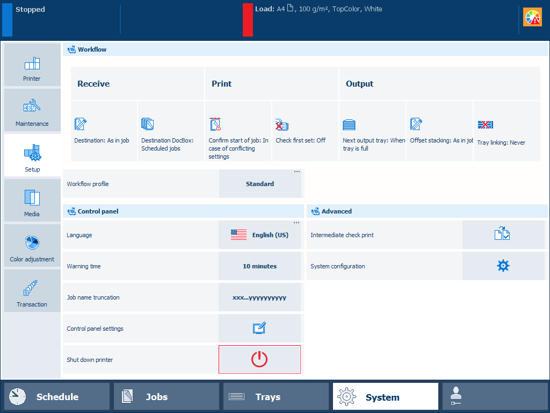550x413 pixels.
Task: Switch to the Trays tab
Action: 276,397
